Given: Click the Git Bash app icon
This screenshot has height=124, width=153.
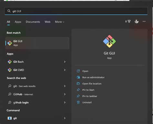Looking at the screenshot, I should [10, 62].
